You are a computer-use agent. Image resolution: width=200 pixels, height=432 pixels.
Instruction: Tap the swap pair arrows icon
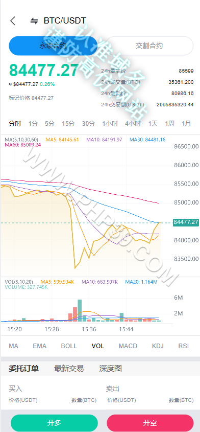34,21
